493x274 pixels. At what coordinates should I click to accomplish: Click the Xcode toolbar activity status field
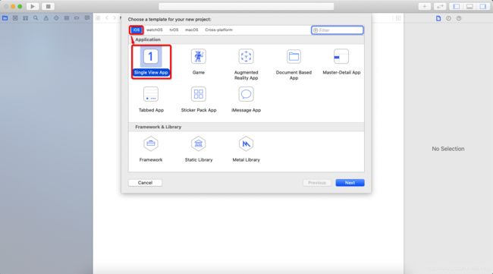(x=246, y=6)
